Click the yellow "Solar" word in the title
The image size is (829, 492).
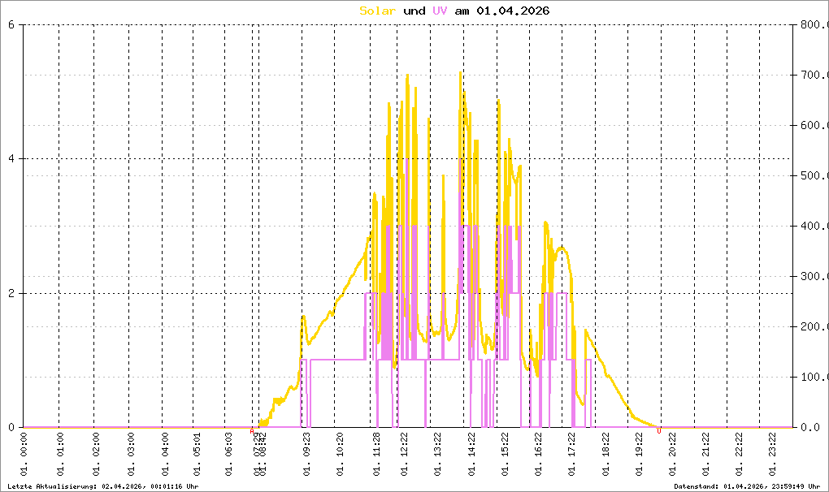(x=378, y=11)
